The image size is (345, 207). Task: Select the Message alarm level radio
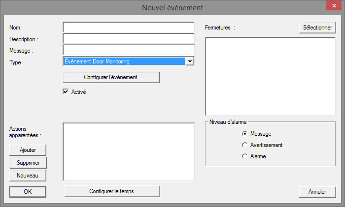click(244, 134)
